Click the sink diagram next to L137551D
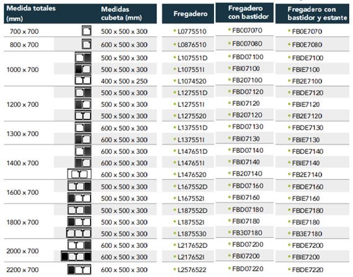This screenshot has height=277, width=353. click(x=83, y=127)
